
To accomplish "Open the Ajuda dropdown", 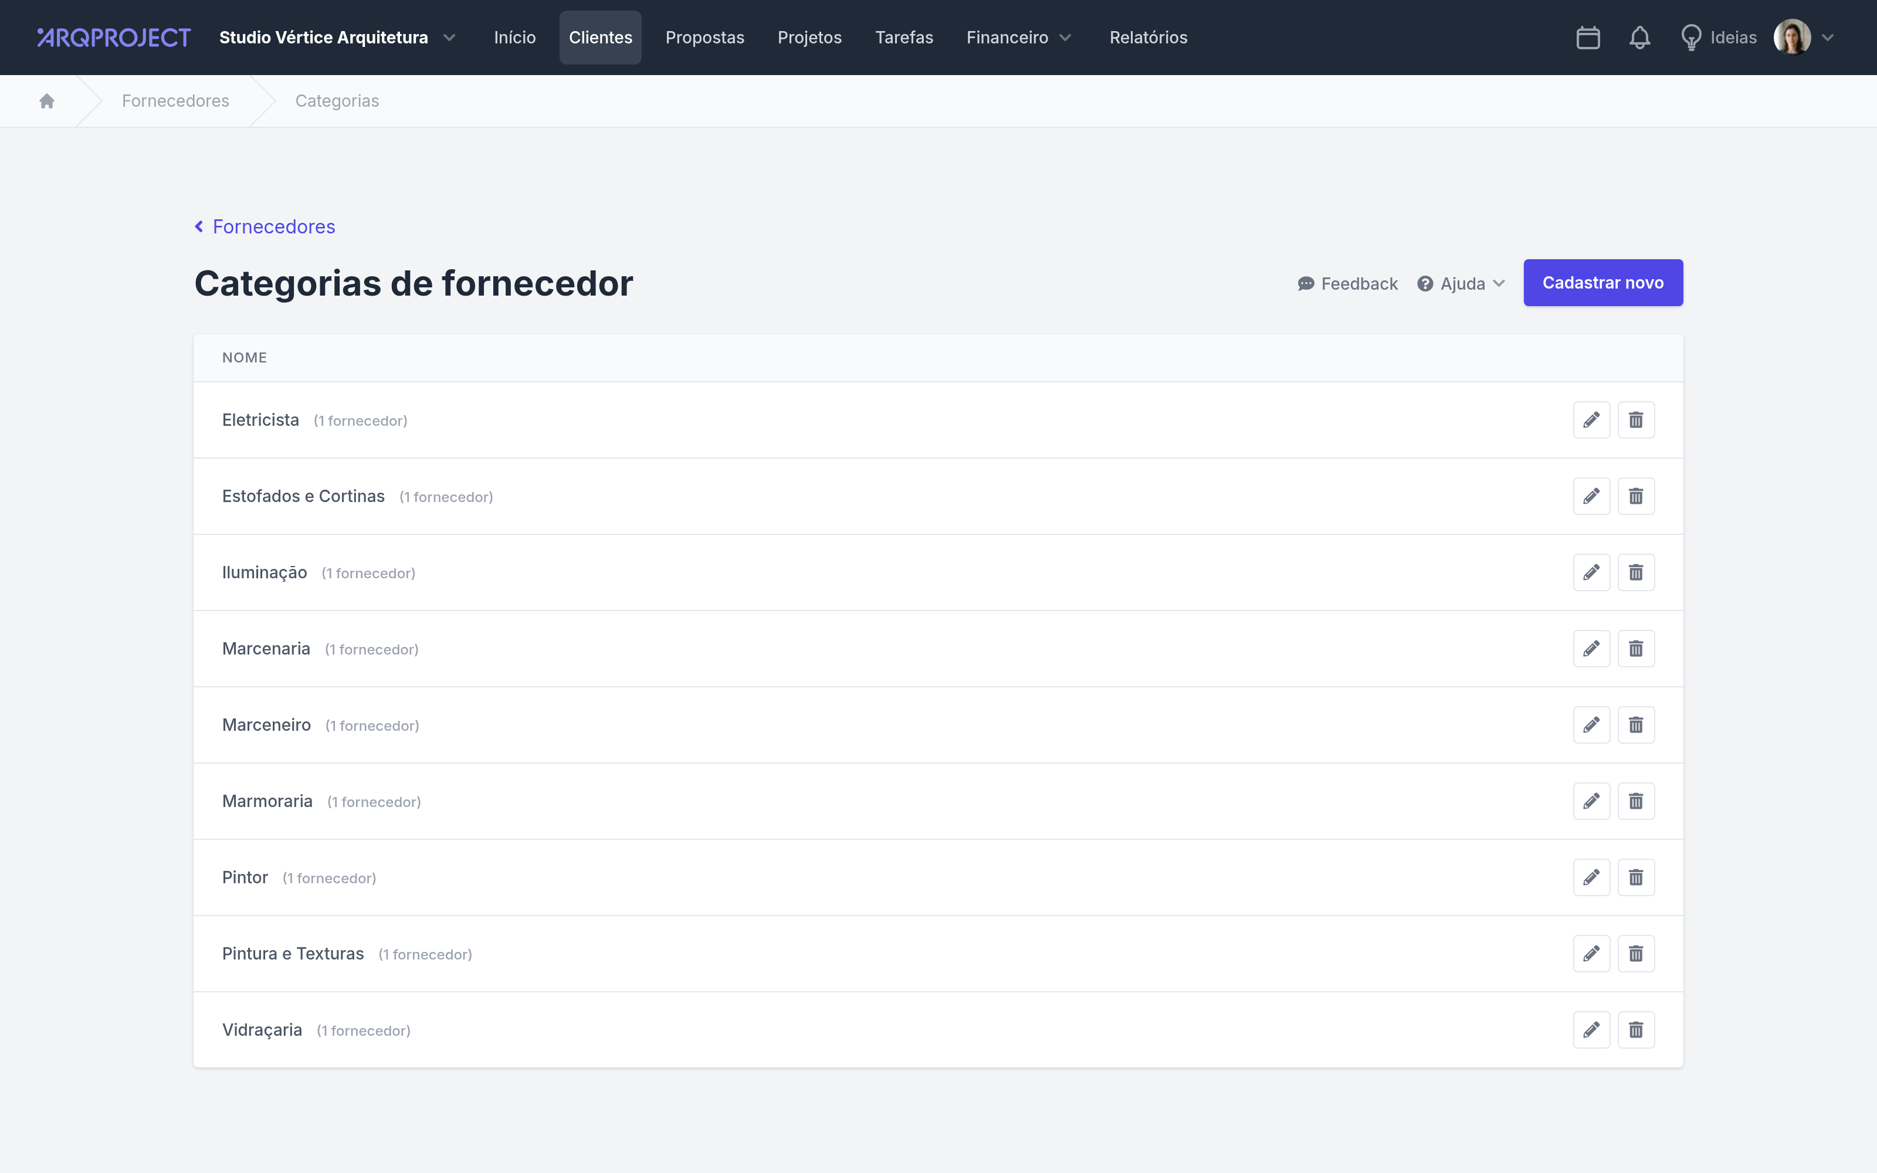I will tap(1461, 284).
